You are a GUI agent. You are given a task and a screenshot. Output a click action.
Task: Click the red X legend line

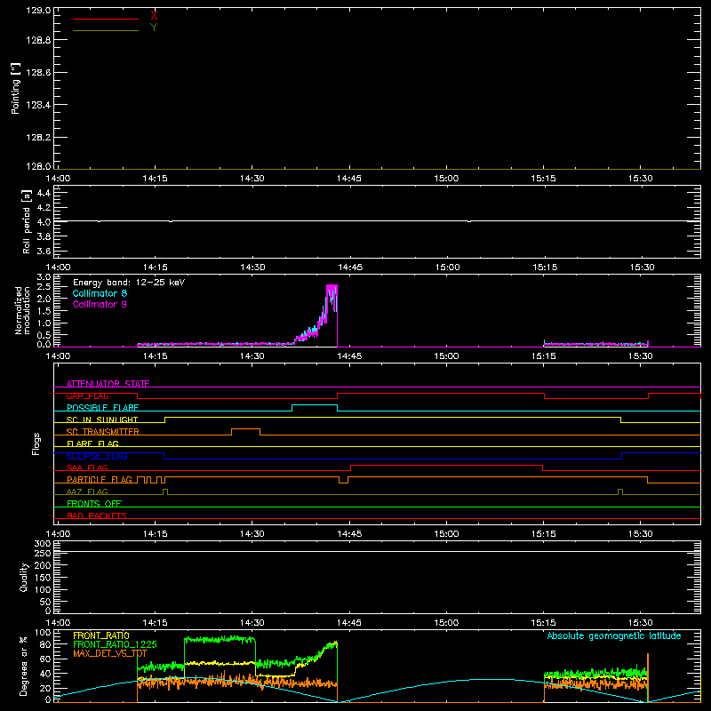[106, 19]
